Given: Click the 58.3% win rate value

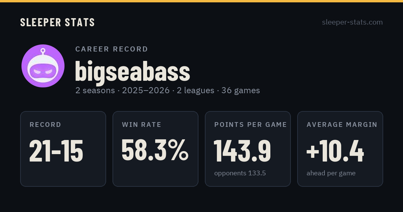Looking at the screenshot, I should (155, 151).
